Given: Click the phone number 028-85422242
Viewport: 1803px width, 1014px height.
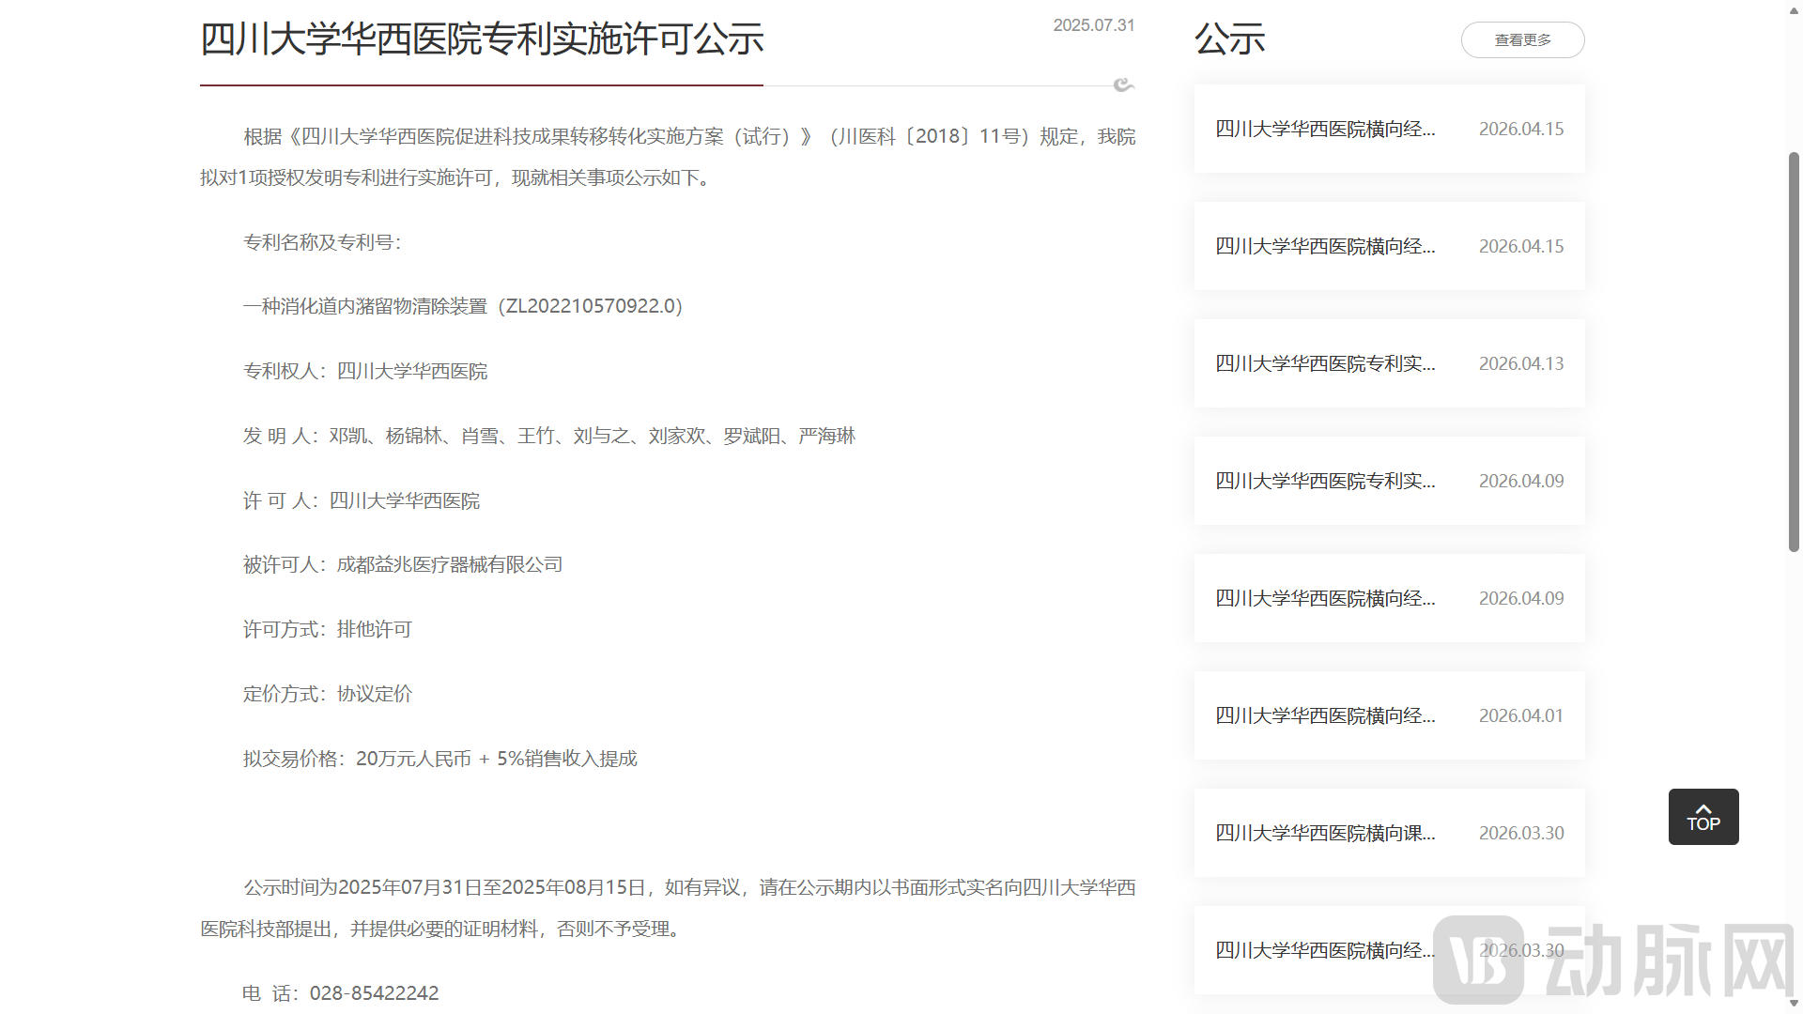Looking at the screenshot, I should (374, 993).
